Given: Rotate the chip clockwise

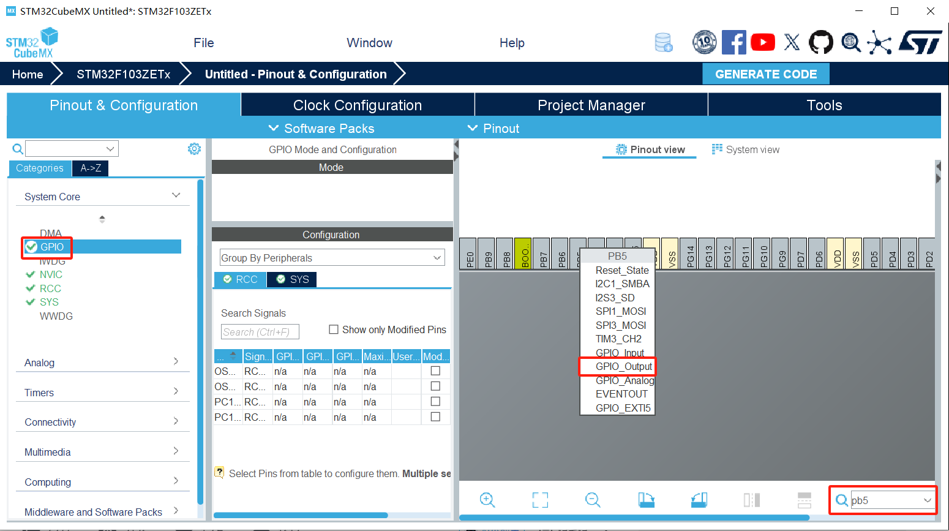Looking at the screenshot, I should 646,500.
